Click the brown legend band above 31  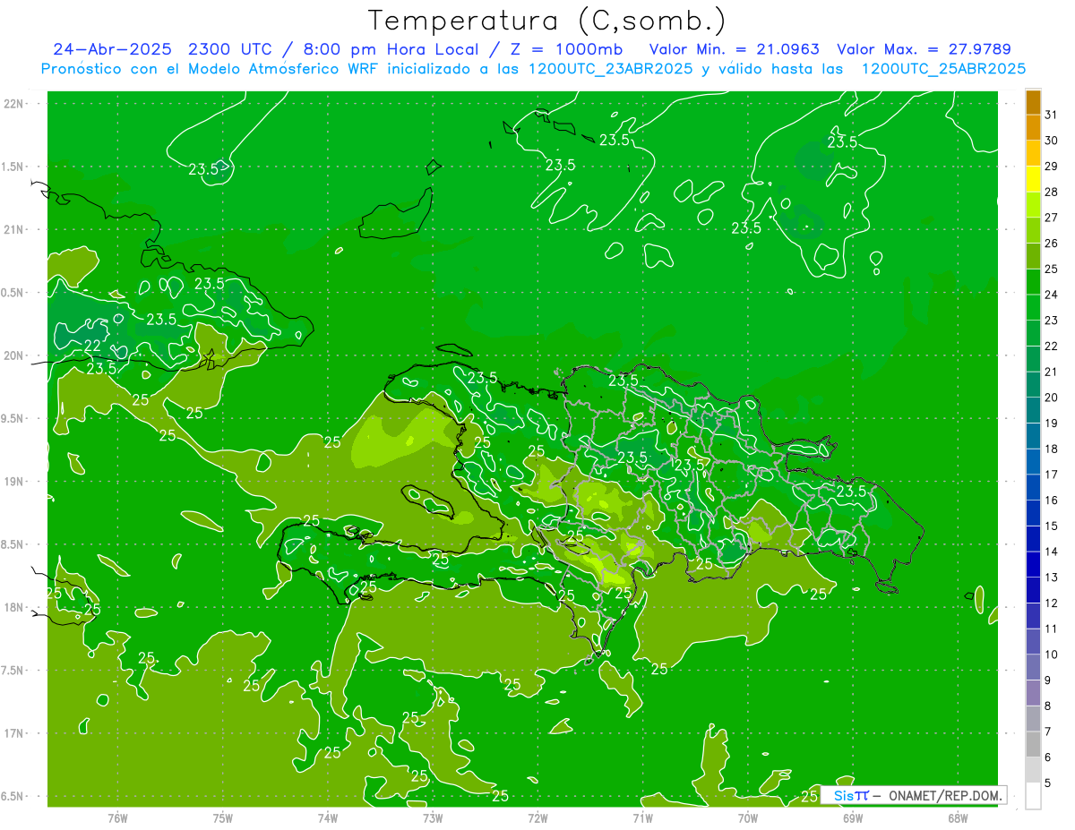coord(1033,102)
